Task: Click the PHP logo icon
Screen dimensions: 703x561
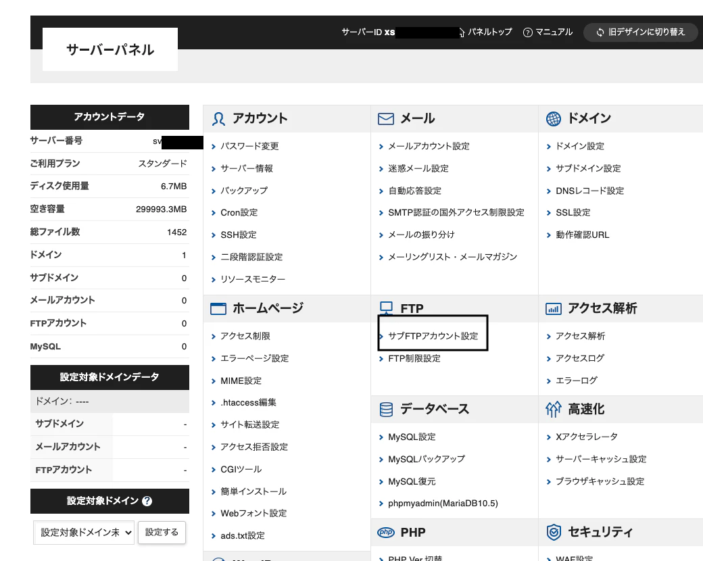Action: 385,533
